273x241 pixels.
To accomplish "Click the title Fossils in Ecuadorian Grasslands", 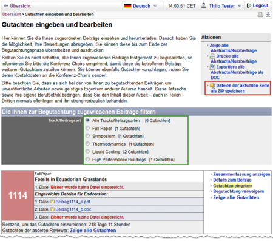I will coord(70,180).
